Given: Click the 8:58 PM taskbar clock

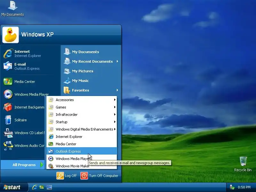Looking at the screenshot, I should [244, 187].
